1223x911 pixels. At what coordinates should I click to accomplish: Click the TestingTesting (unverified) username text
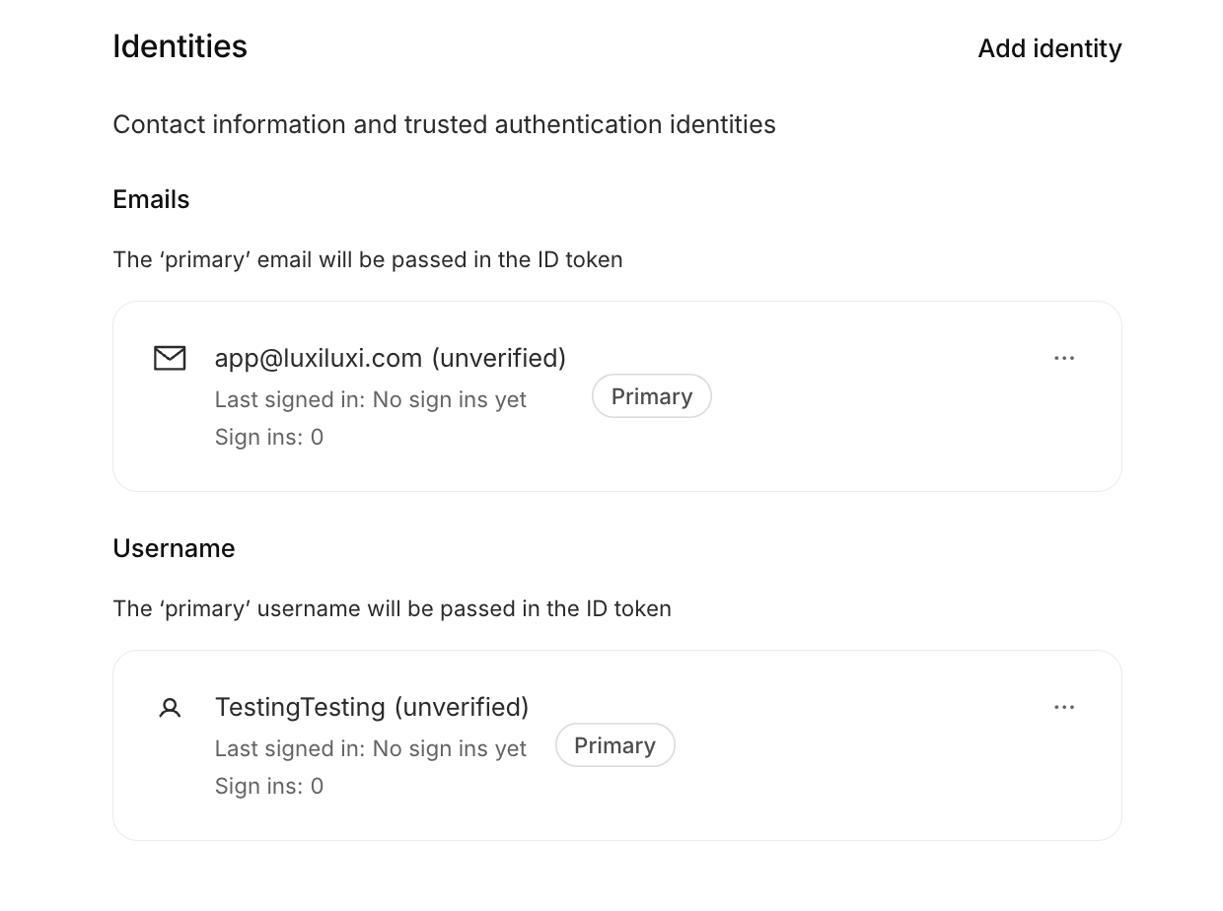click(x=372, y=707)
